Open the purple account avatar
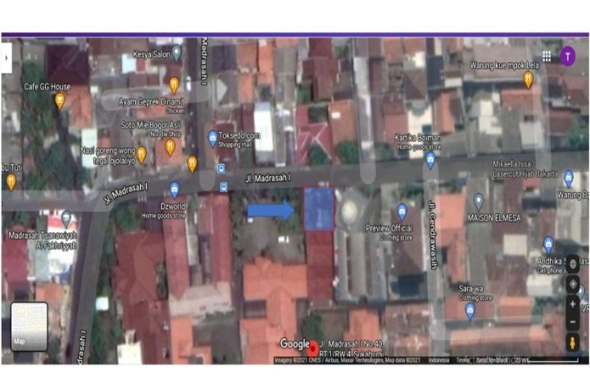The image size is (590, 388). pos(568,56)
